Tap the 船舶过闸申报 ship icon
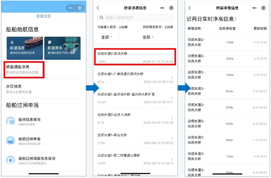Viewport: 271px width, 178px height. point(11,141)
